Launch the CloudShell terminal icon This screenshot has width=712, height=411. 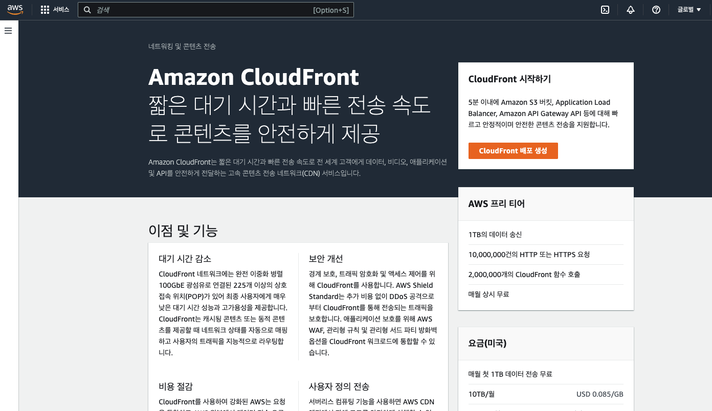[605, 10]
